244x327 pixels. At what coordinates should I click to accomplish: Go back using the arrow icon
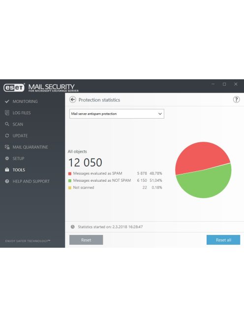[72, 99]
